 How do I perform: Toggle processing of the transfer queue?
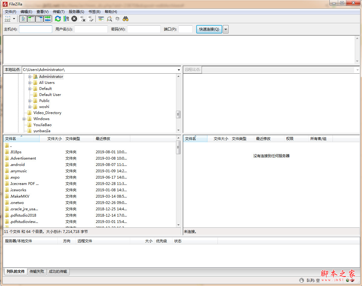pyautogui.click(x=66, y=19)
